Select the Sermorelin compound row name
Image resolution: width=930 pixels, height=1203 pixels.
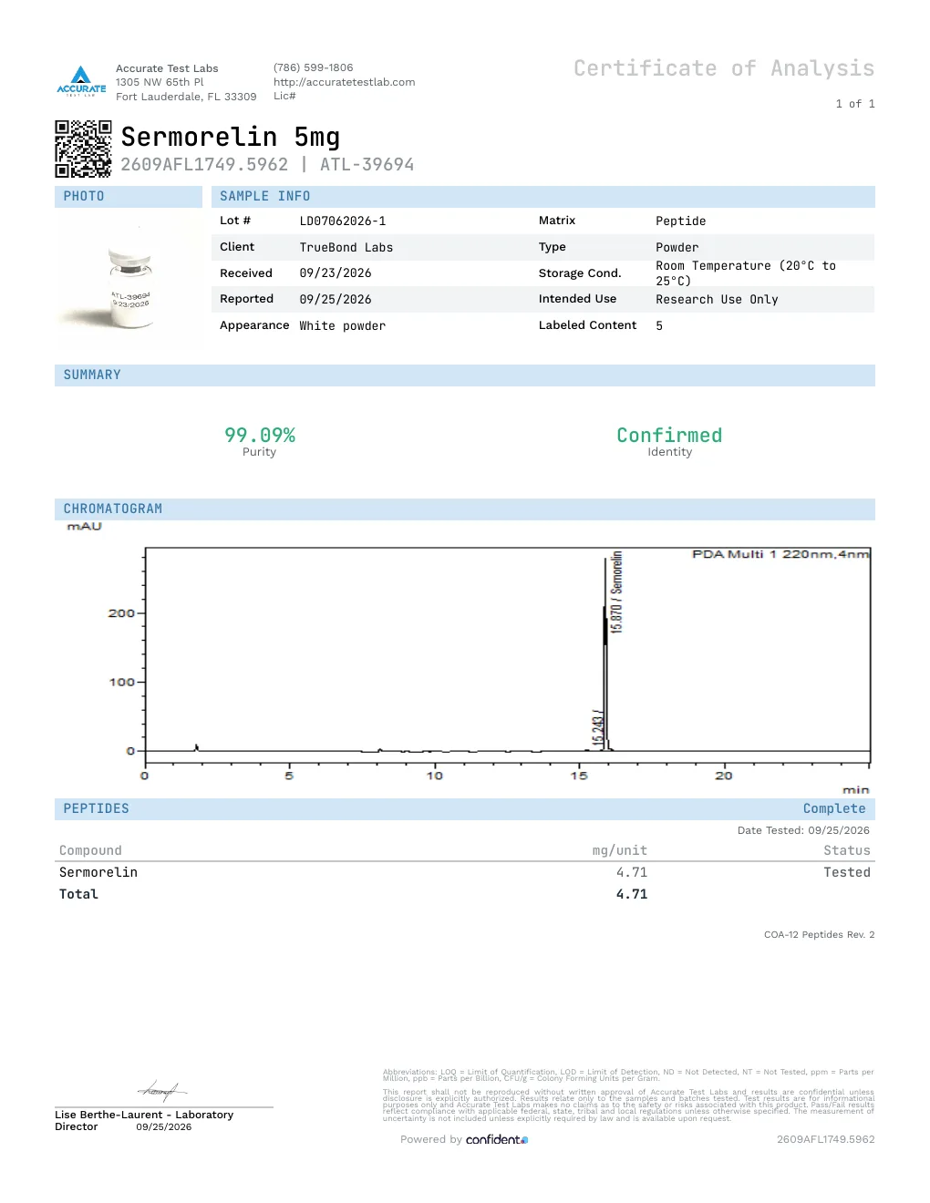click(98, 873)
